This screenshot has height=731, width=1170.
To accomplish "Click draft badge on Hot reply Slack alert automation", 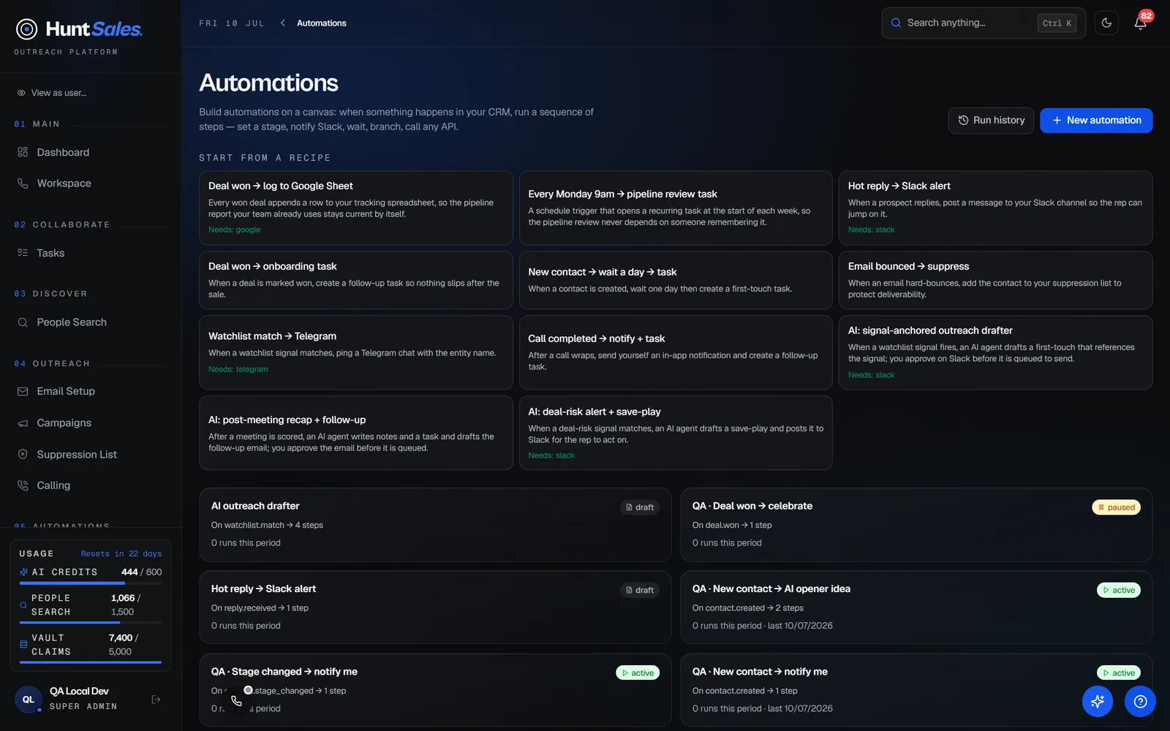I will tap(640, 590).
